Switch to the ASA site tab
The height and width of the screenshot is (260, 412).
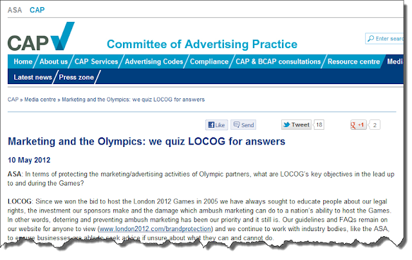pyautogui.click(x=15, y=10)
